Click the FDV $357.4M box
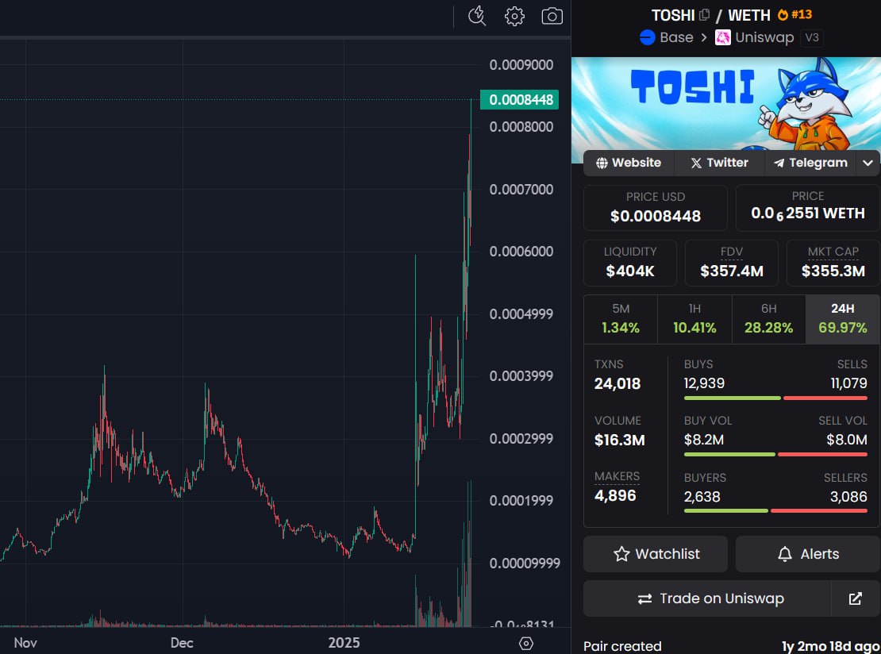Image resolution: width=881 pixels, height=654 pixels. [x=732, y=263]
